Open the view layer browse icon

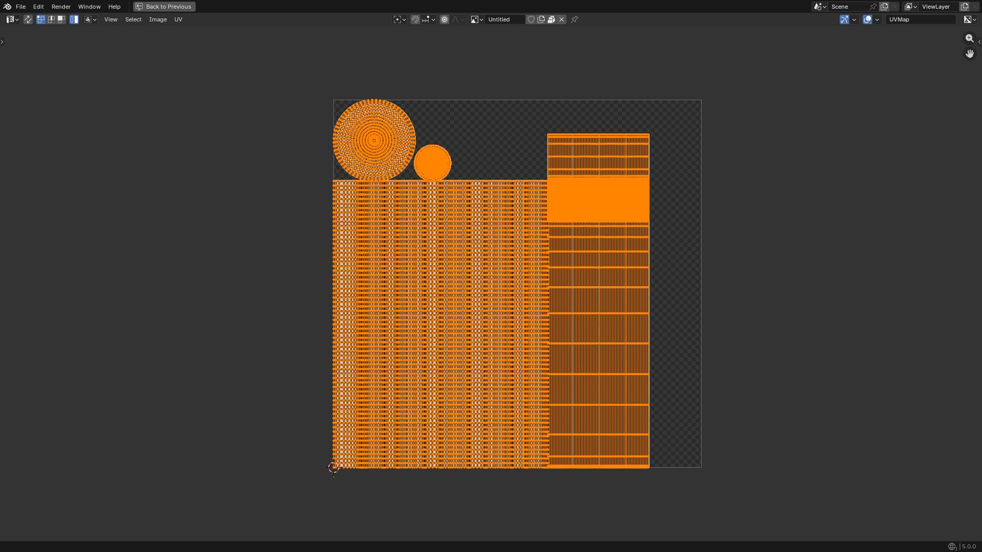[x=911, y=7]
